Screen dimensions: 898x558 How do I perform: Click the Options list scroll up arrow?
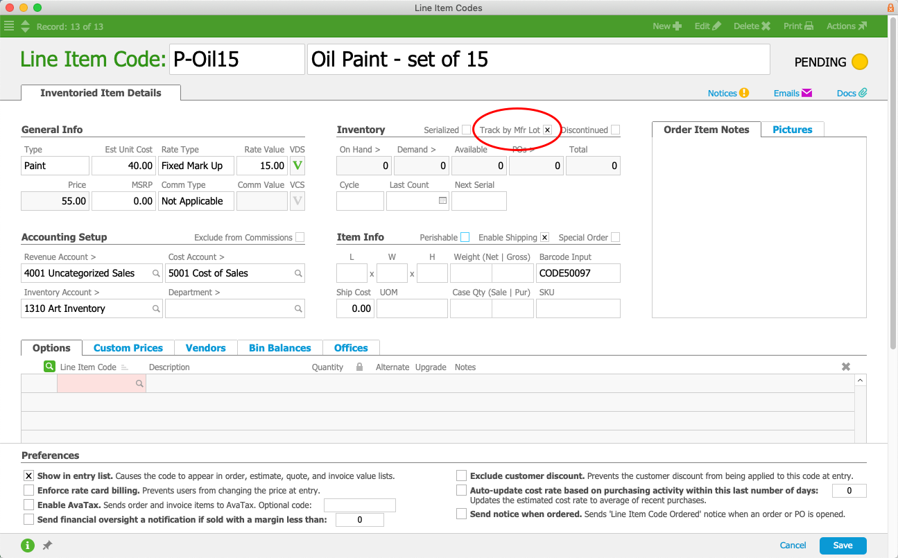[861, 381]
